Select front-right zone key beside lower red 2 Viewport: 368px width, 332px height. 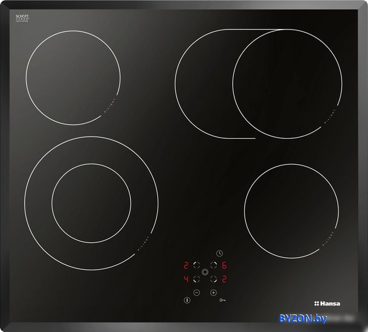tap(213, 279)
